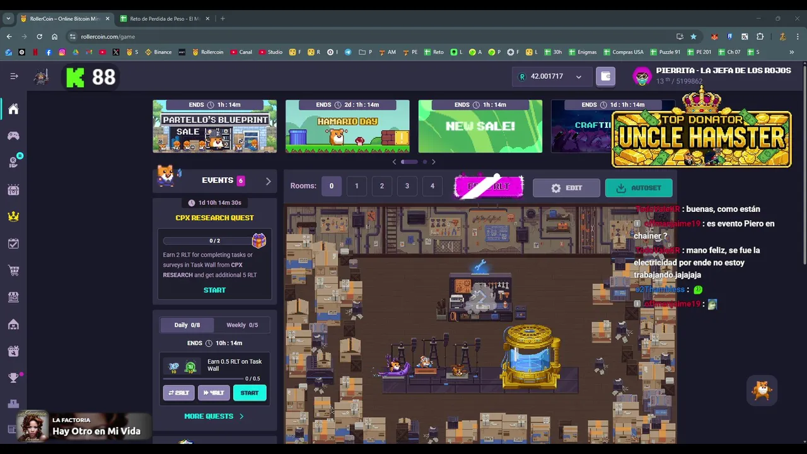Screen dimensions: 807x454
Task: Switch to the Weekly 0/5 quests tab
Action: 242,325
